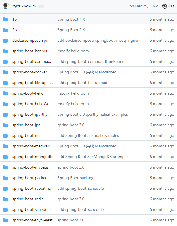Open the spring-boot-mongodb folder
Viewport: 177px width, 226px height.
coord(32,157)
